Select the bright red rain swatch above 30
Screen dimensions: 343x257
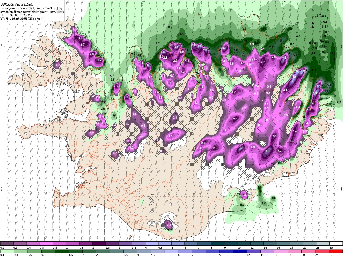pos(335,251)
